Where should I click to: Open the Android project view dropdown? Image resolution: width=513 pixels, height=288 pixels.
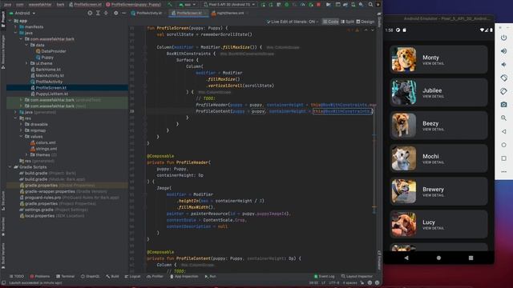click(22, 13)
